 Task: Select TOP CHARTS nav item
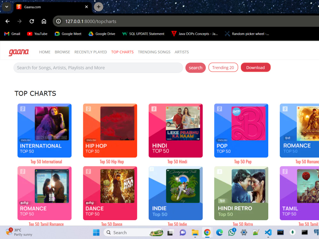coord(122,52)
